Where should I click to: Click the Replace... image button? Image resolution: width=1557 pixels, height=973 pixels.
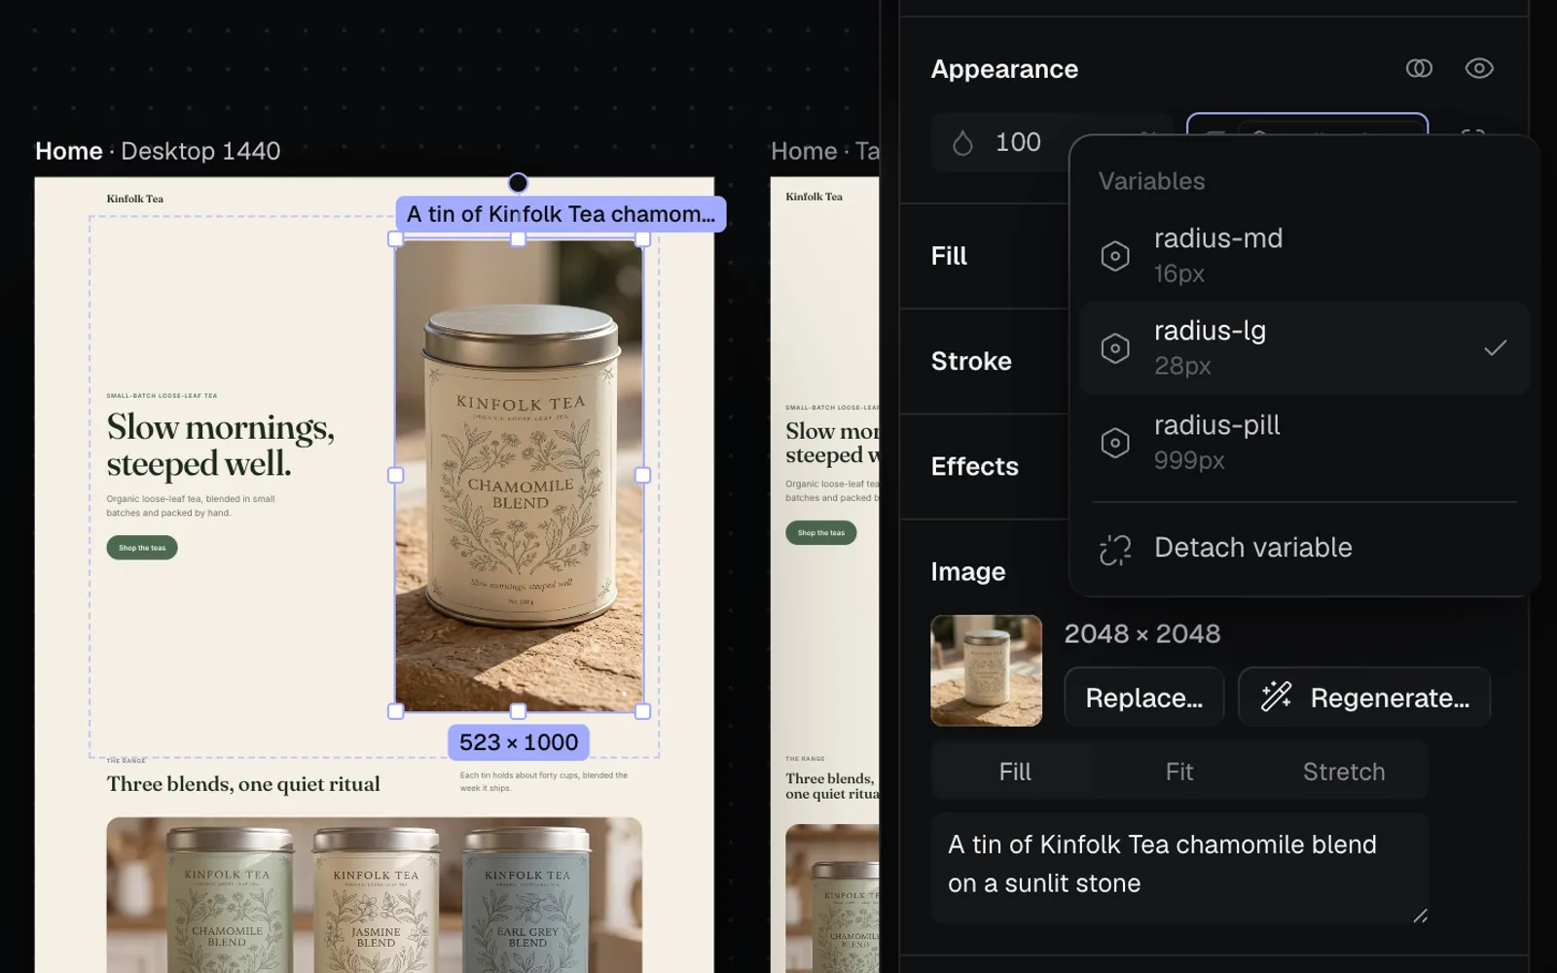1143,697
